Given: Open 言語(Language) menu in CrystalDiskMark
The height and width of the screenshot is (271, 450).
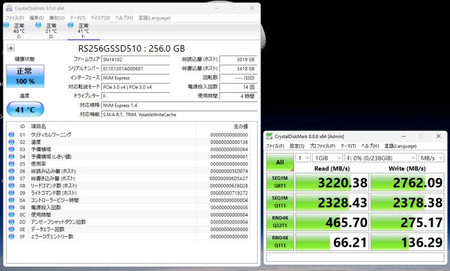Looking at the screenshot, I should 400,146.
